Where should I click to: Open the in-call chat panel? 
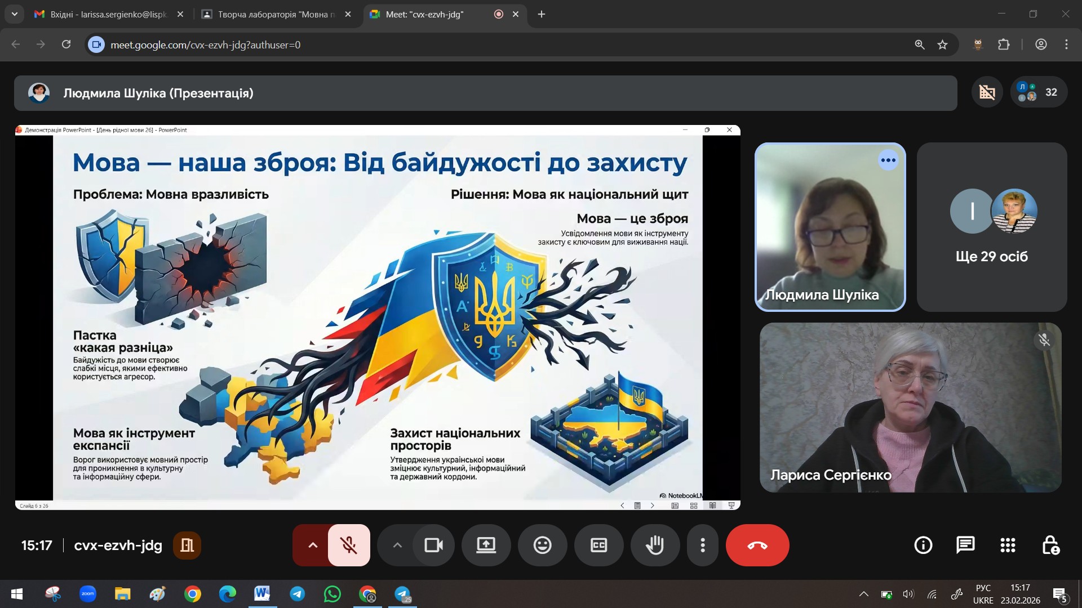pyautogui.click(x=965, y=545)
